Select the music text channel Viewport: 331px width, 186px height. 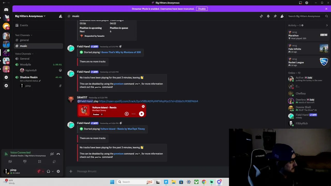(38, 46)
